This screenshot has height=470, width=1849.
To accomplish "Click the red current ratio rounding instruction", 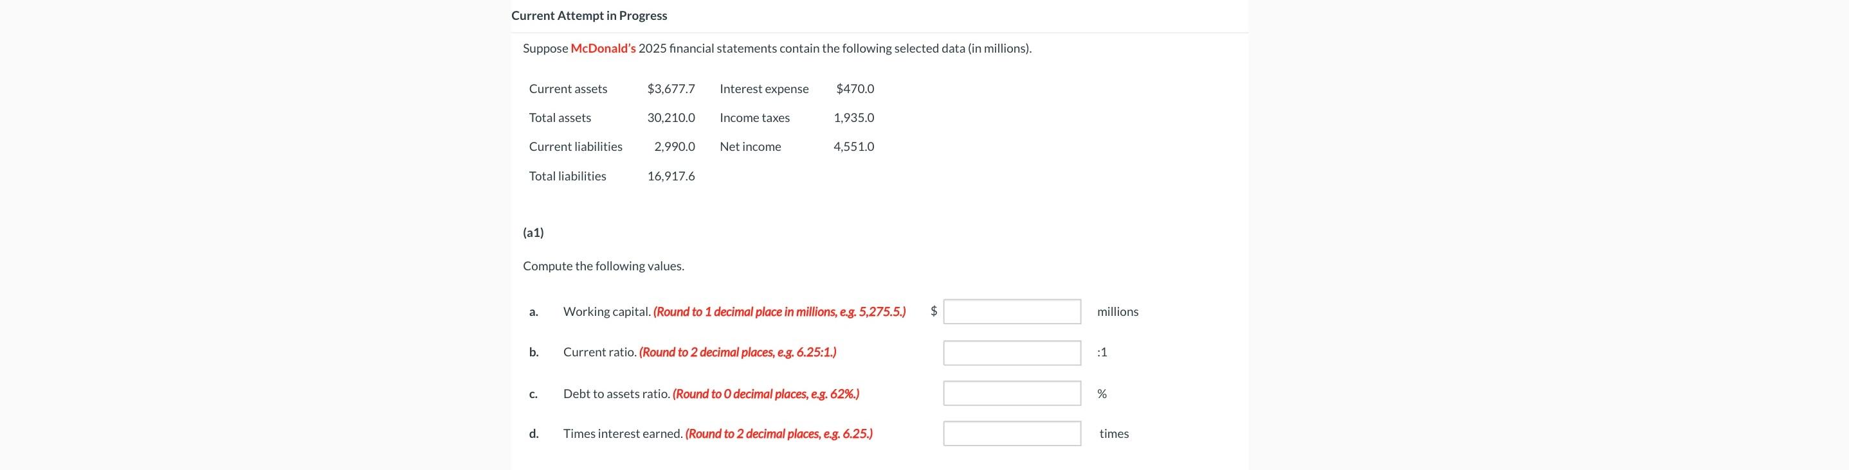I will (x=738, y=352).
